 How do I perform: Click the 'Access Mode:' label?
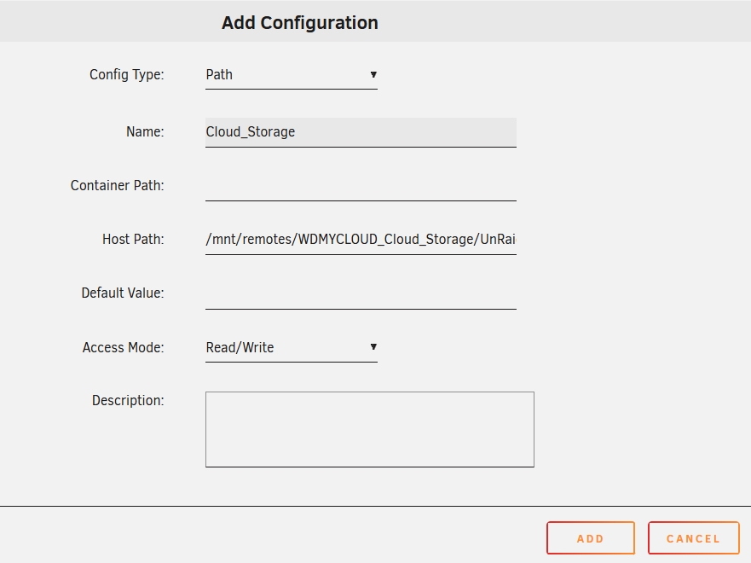click(123, 348)
